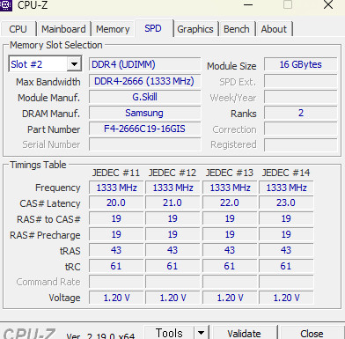Click JEDEC #11 RAS# to CAS# value 19
The image size is (345, 339).
116,218
